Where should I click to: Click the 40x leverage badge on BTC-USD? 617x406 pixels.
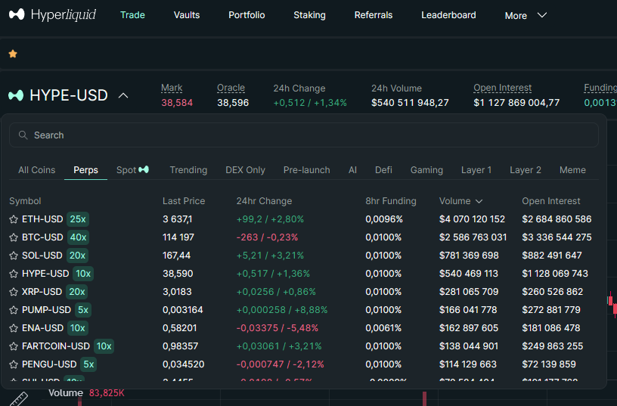[x=78, y=237]
